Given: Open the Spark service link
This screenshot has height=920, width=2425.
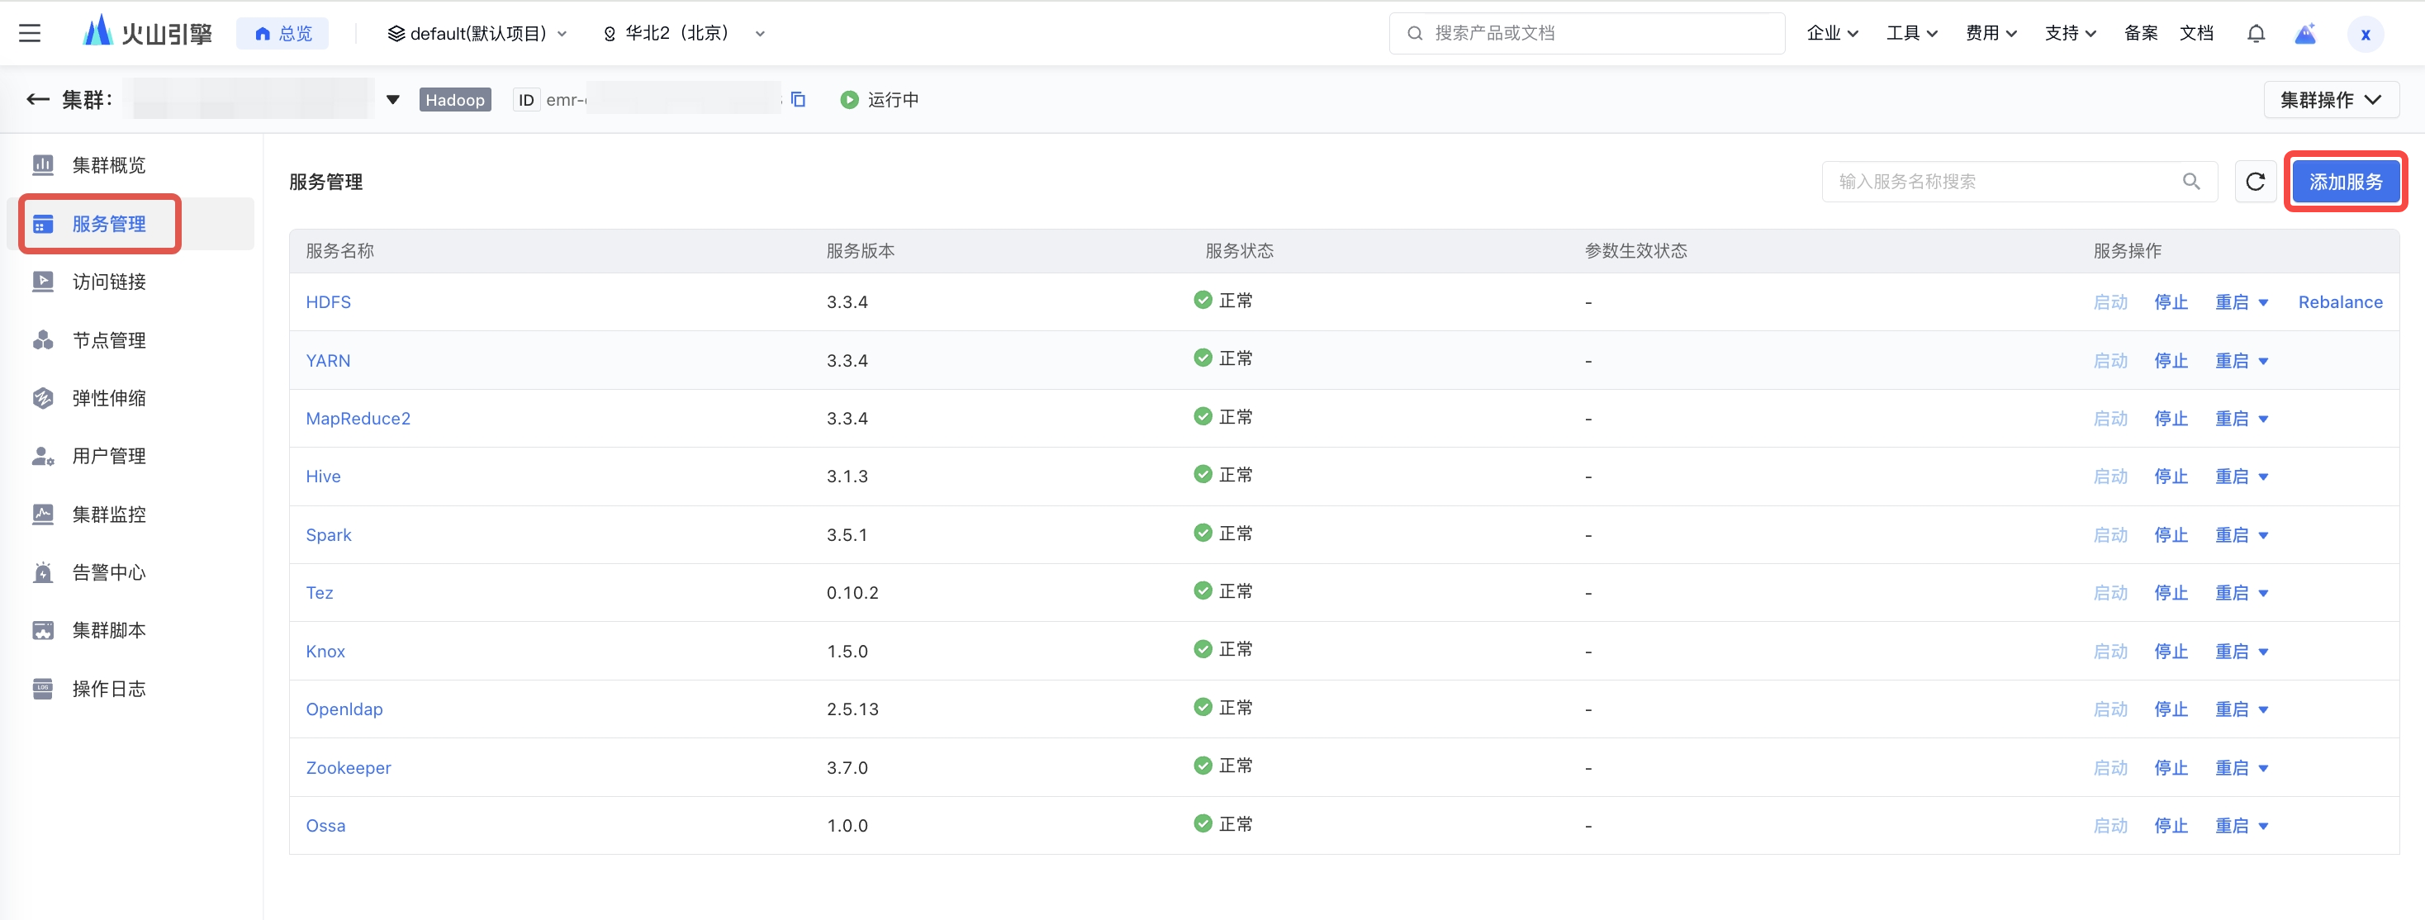Looking at the screenshot, I should click(328, 535).
